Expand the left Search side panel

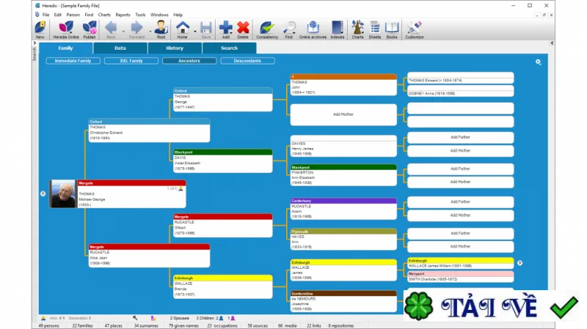pyautogui.click(x=34, y=43)
